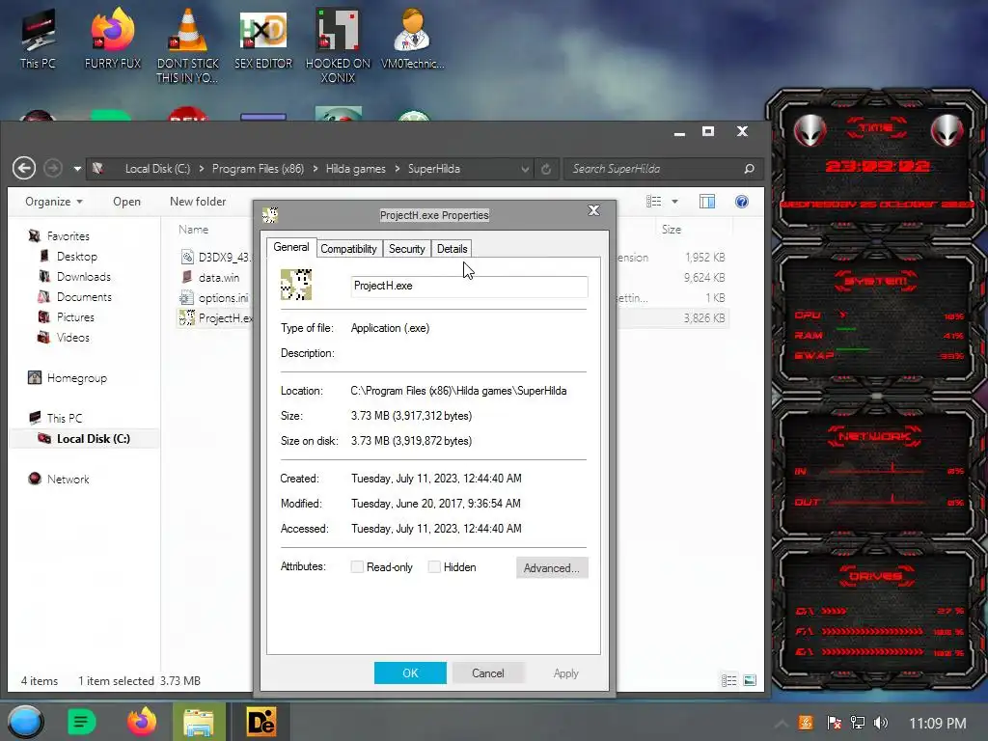Create a New folder

point(198,202)
